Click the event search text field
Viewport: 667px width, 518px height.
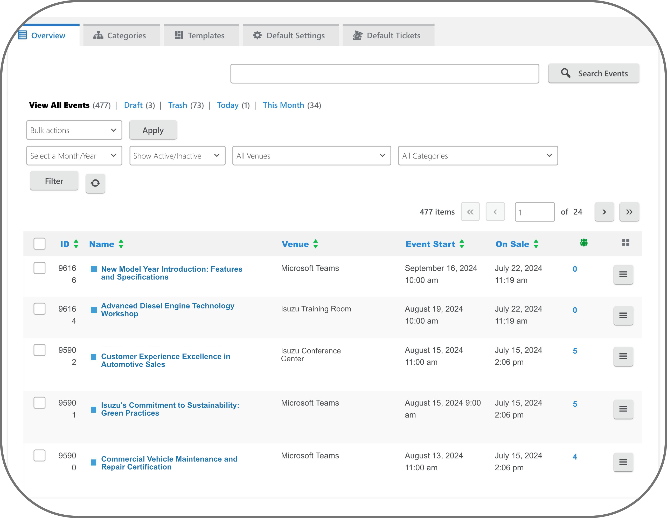click(385, 74)
